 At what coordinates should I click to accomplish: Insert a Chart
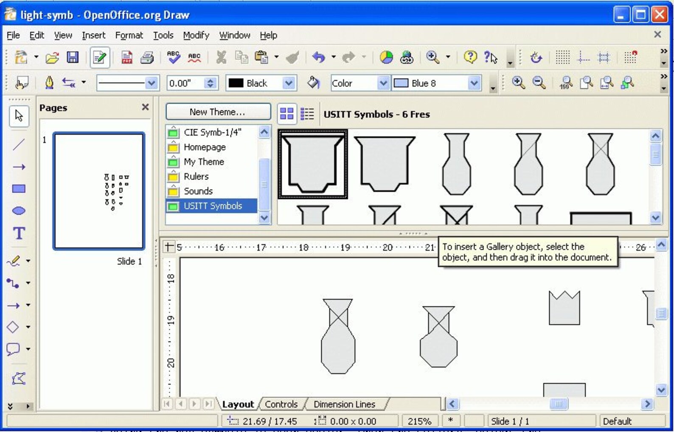(386, 57)
